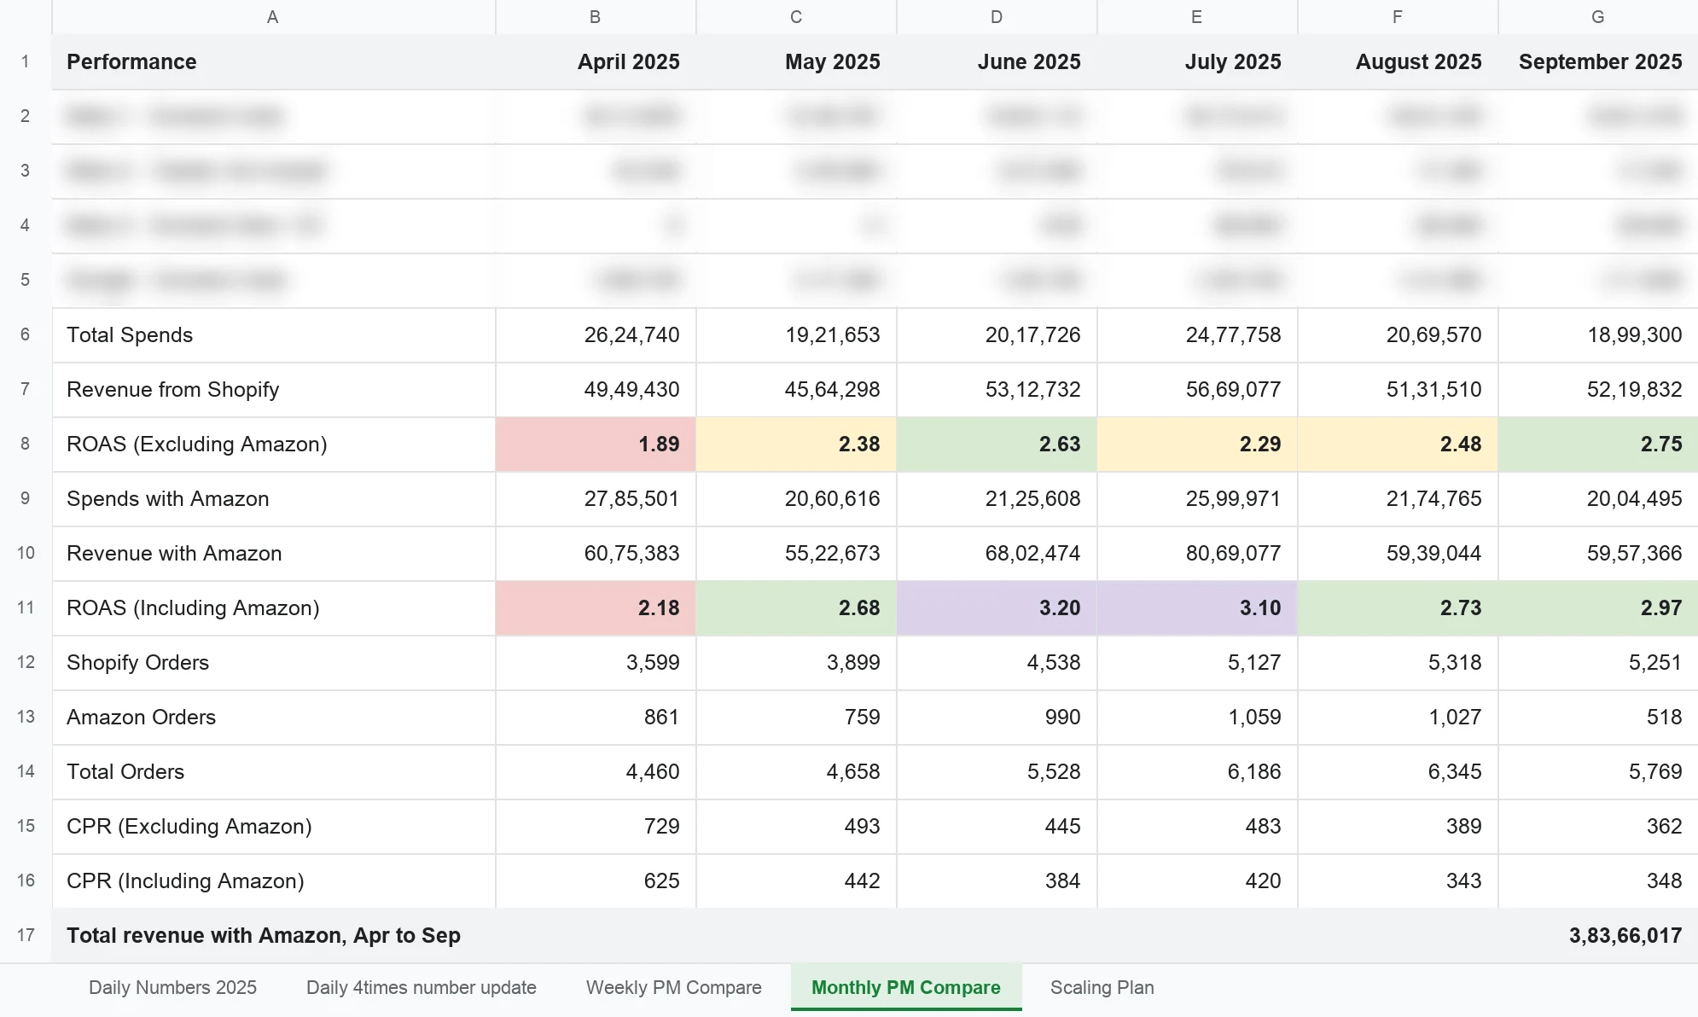Click the April 2025 column heading cell

pyautogui.click(x=596, y=61)
